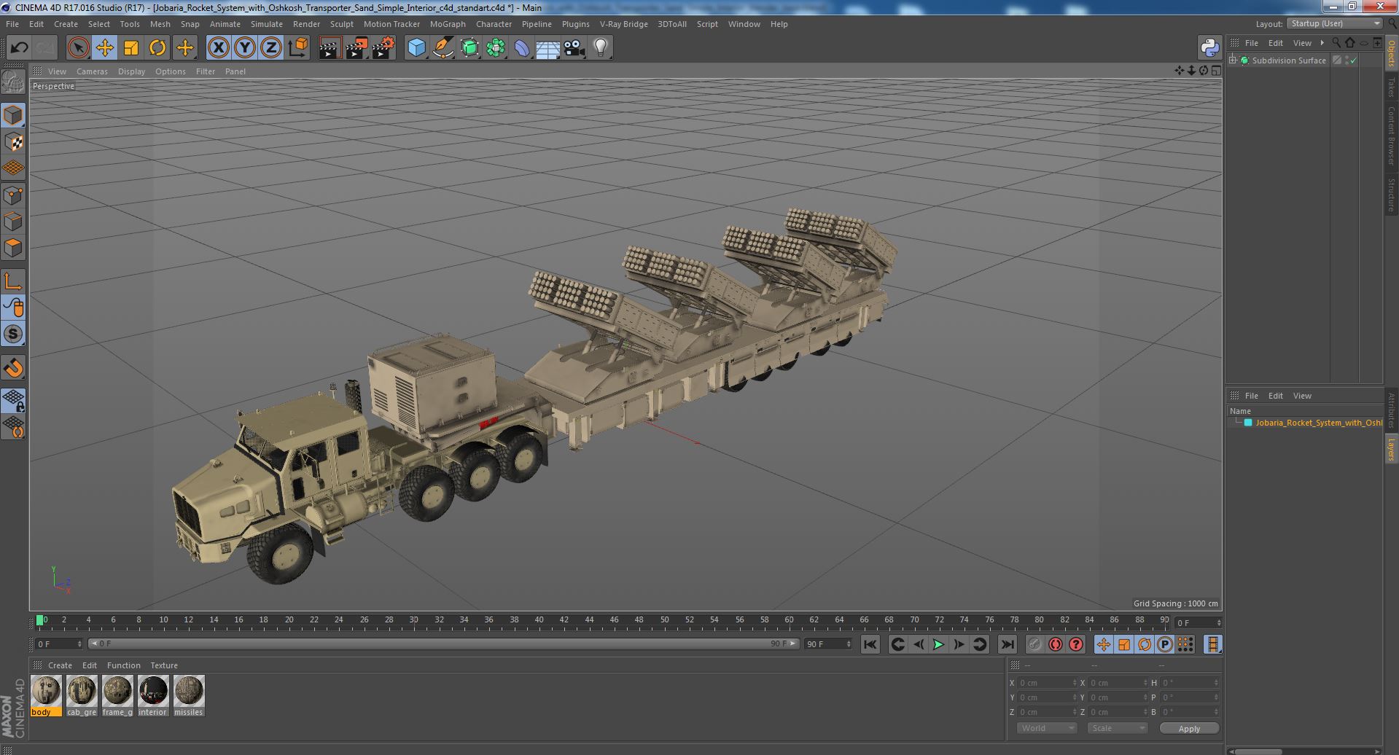
Task: Click the Undo arrow icon
Action: click(19, 48)
